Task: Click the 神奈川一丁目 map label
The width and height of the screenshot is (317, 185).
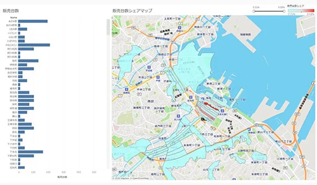Action: coord(202,27)
